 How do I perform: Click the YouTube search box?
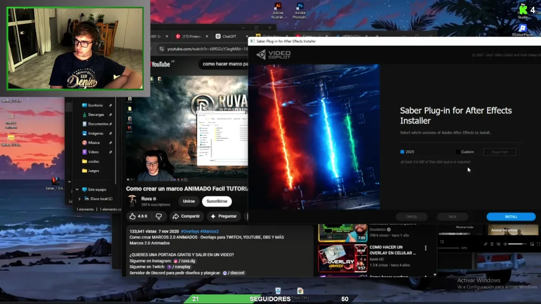tap(224, 64)
